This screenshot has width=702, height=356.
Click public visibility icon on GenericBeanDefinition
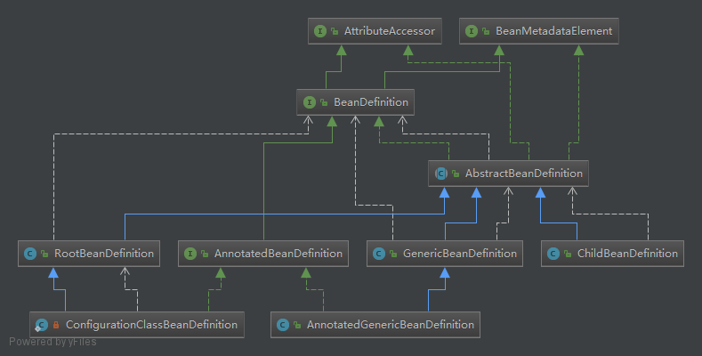point(393,254)
